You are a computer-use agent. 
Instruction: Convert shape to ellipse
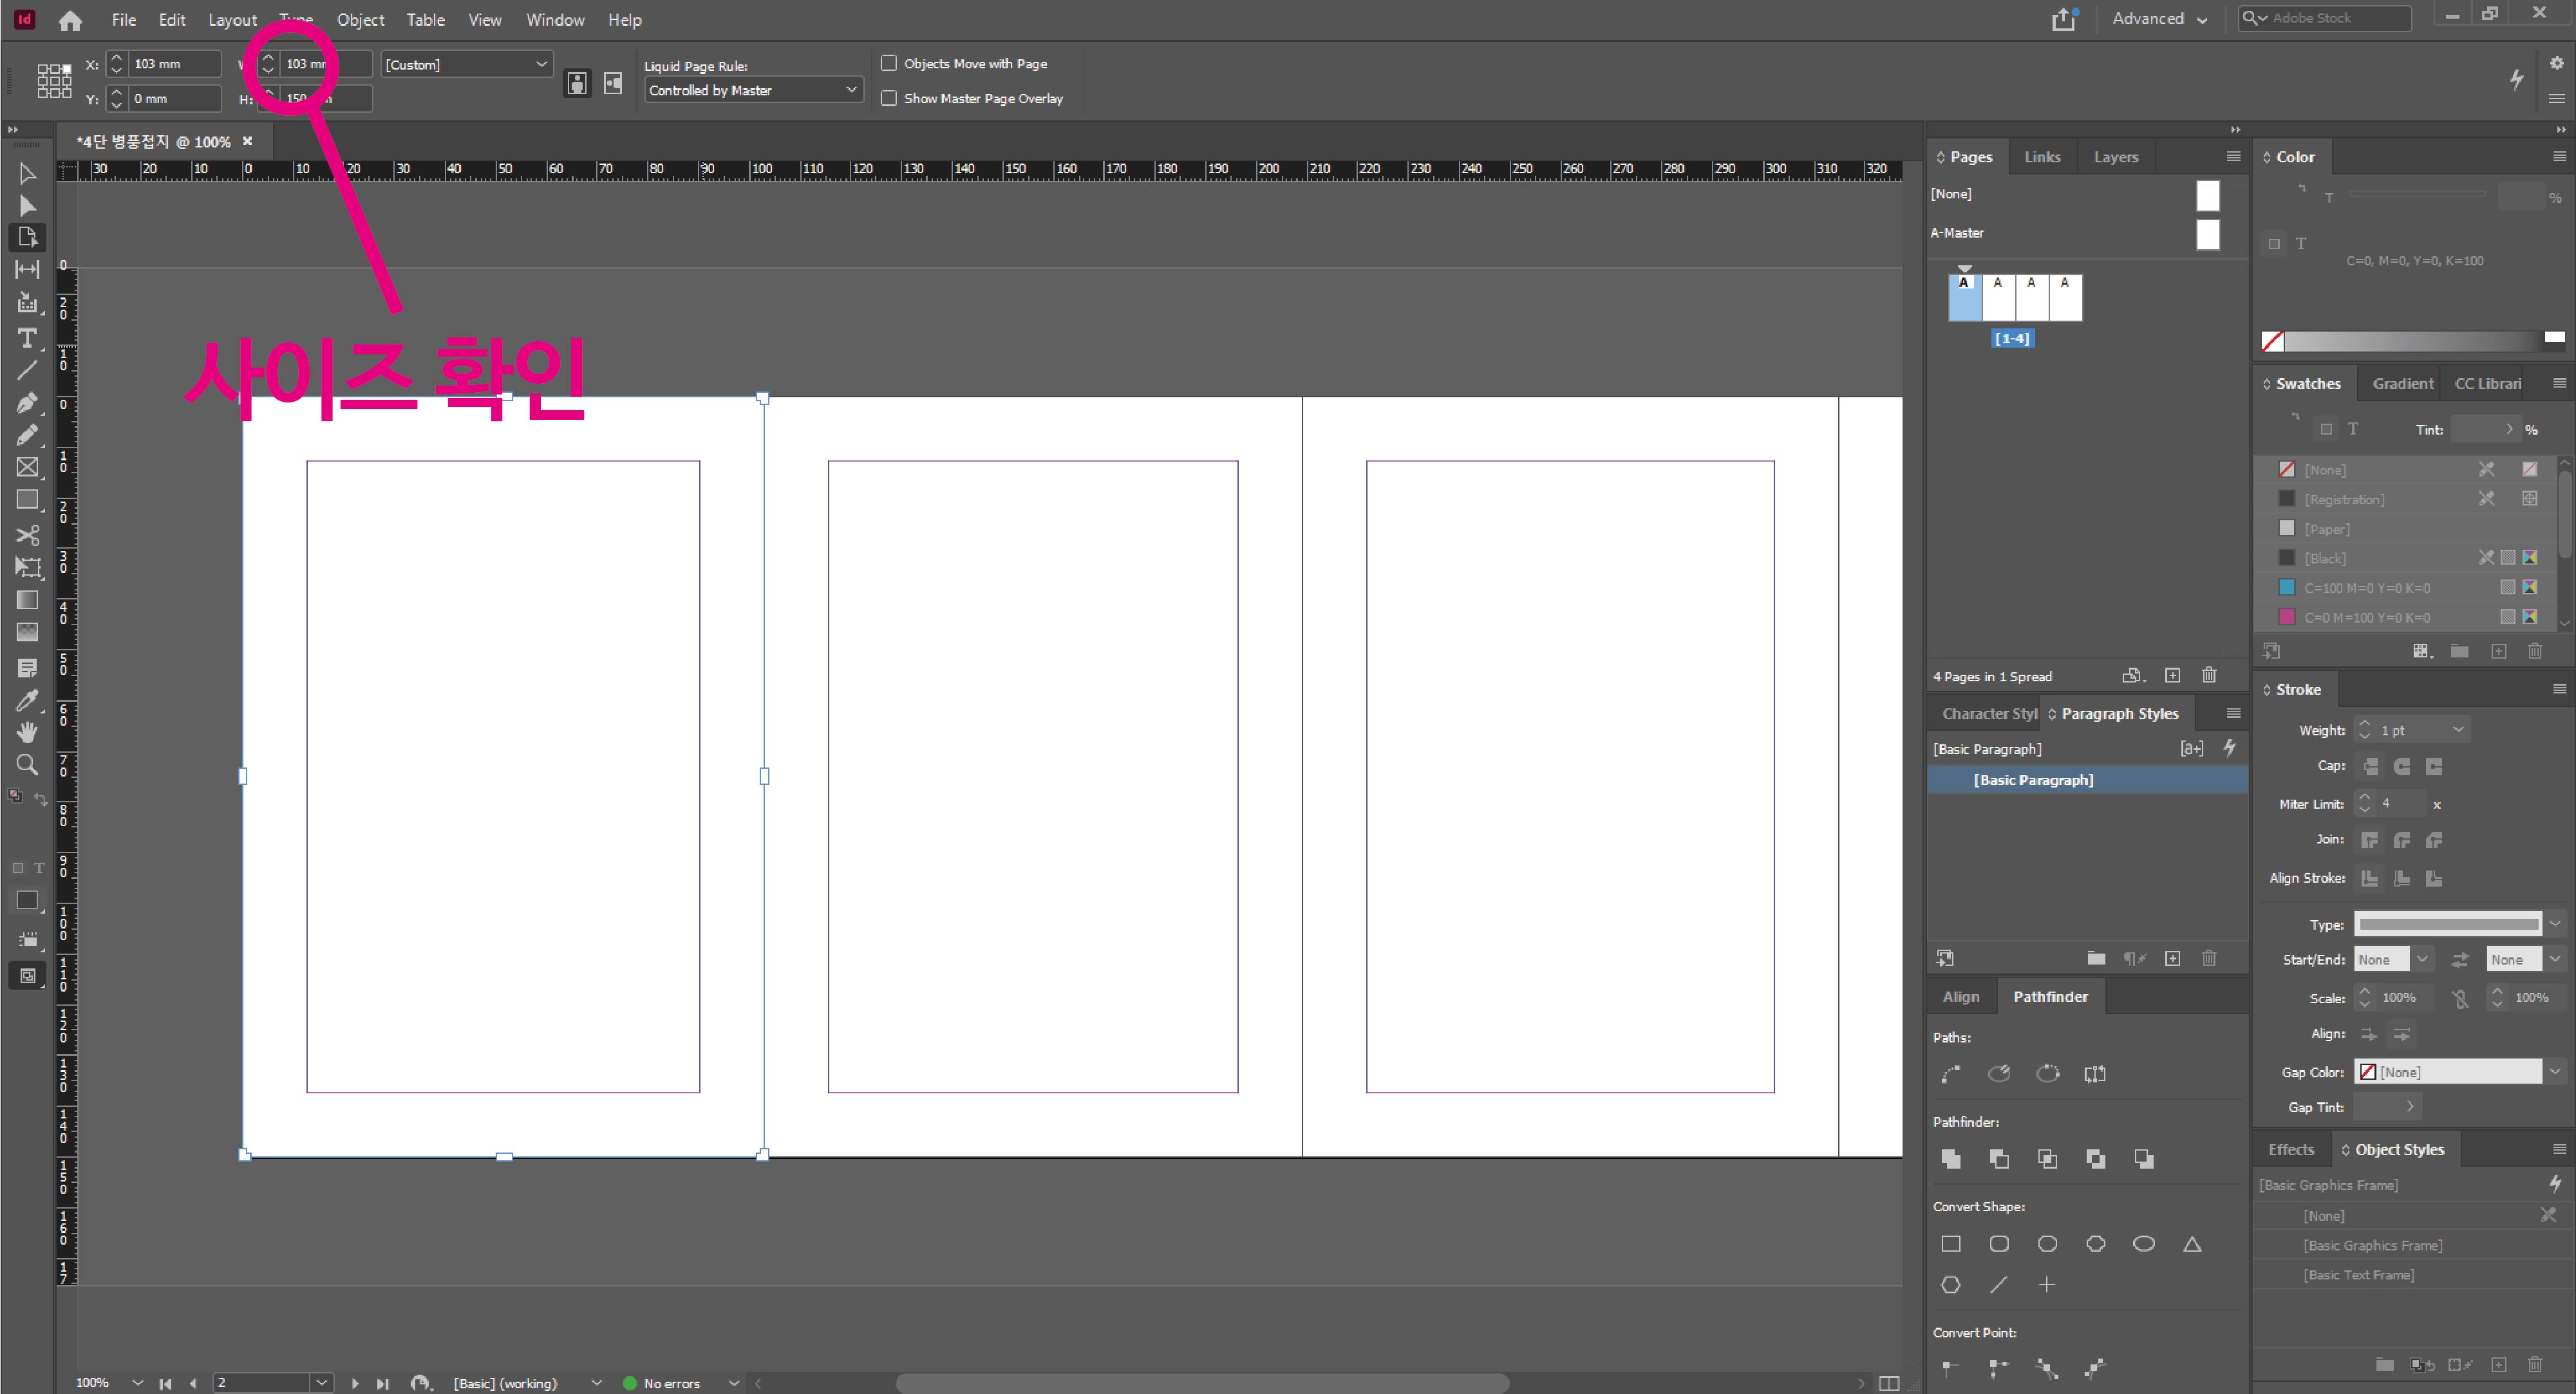click(2143, 1243)
